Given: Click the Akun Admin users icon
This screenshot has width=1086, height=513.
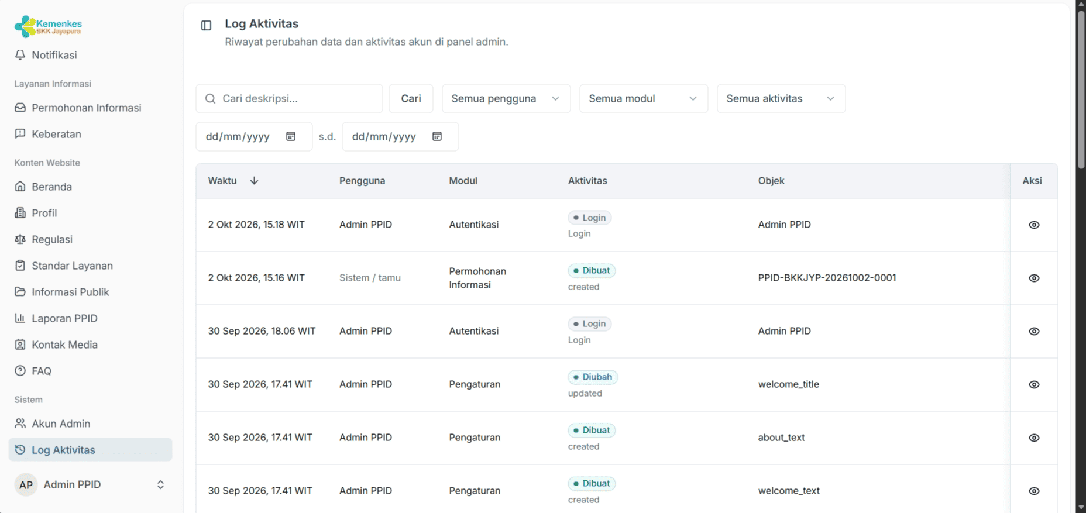Looking at the screenshot, I should point(20,424).
